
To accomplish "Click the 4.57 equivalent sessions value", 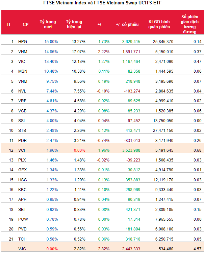I will point(197,249).
